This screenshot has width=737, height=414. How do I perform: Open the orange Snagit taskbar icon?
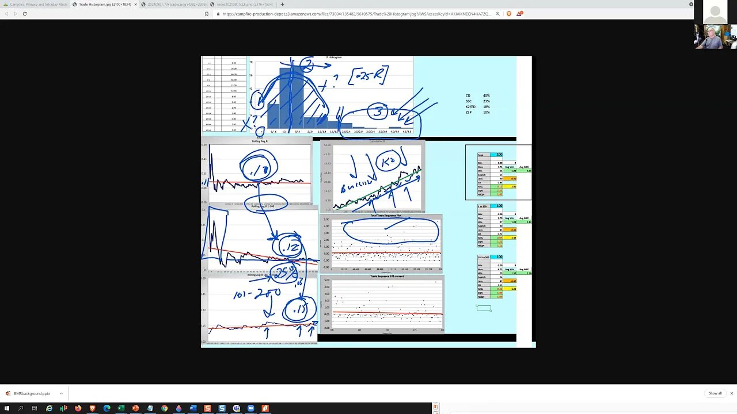coord(208,408)
